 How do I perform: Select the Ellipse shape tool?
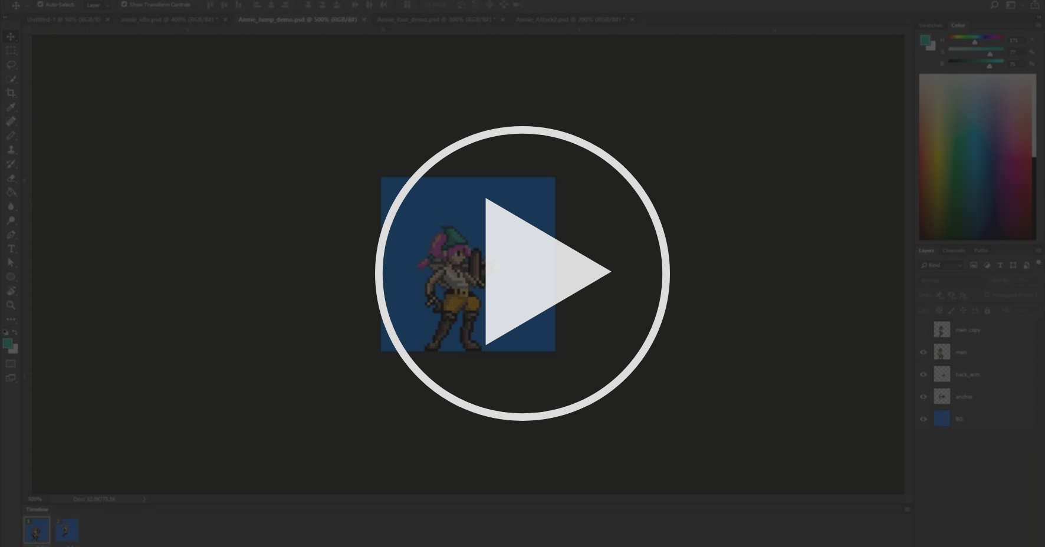(11, 277)
